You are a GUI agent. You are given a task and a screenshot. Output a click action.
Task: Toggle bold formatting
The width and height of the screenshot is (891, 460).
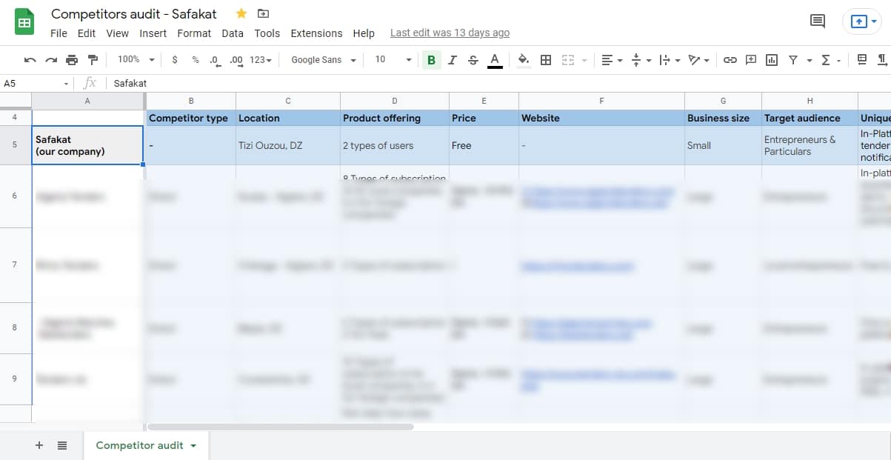coord(431,60)
